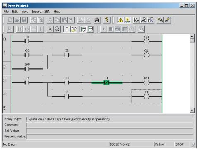The image size is (197, 149).
Task: Click the Redo arrow icon
Action: pyautogui.click(x=88, y=20)
